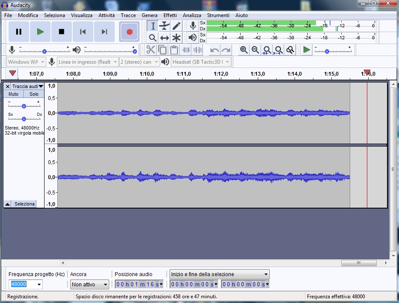Image resolution: width=399 pixels, height=303 pixels.
Task: Open the Linea in ingresso device dropdown
Action: point(87,62)
